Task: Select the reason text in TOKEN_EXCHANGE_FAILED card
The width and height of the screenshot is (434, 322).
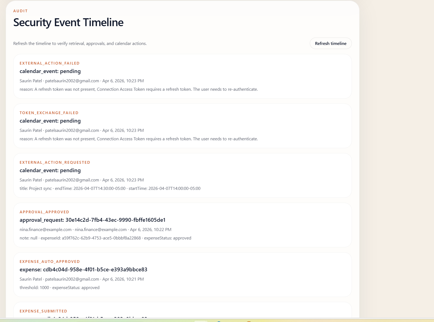Action: [x=139, y=139]
